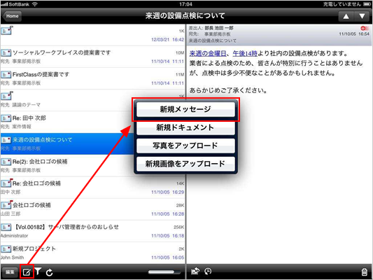
Task: Tap the 編集 edit button
Action: (x=10, y=272)
